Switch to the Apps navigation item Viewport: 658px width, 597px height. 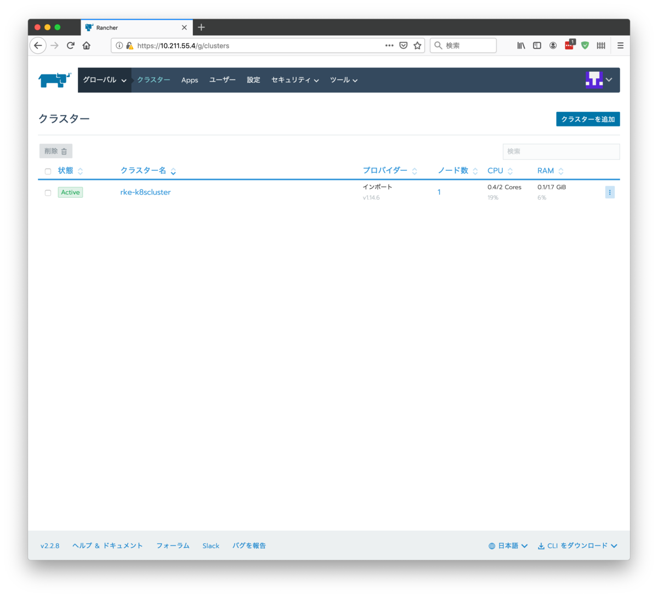click(x=190, y=79)
